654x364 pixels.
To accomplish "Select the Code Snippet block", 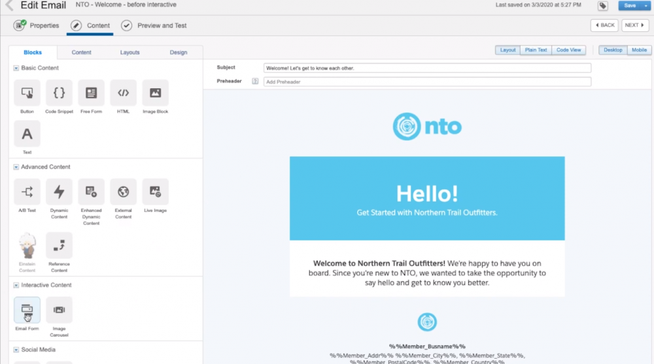I will [60, 93].
